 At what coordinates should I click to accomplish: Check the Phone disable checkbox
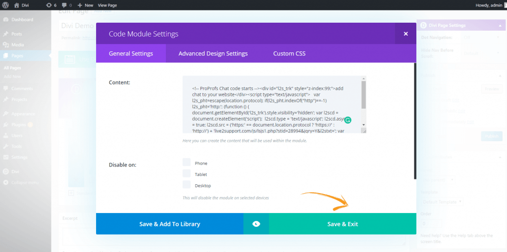point(187,162)
